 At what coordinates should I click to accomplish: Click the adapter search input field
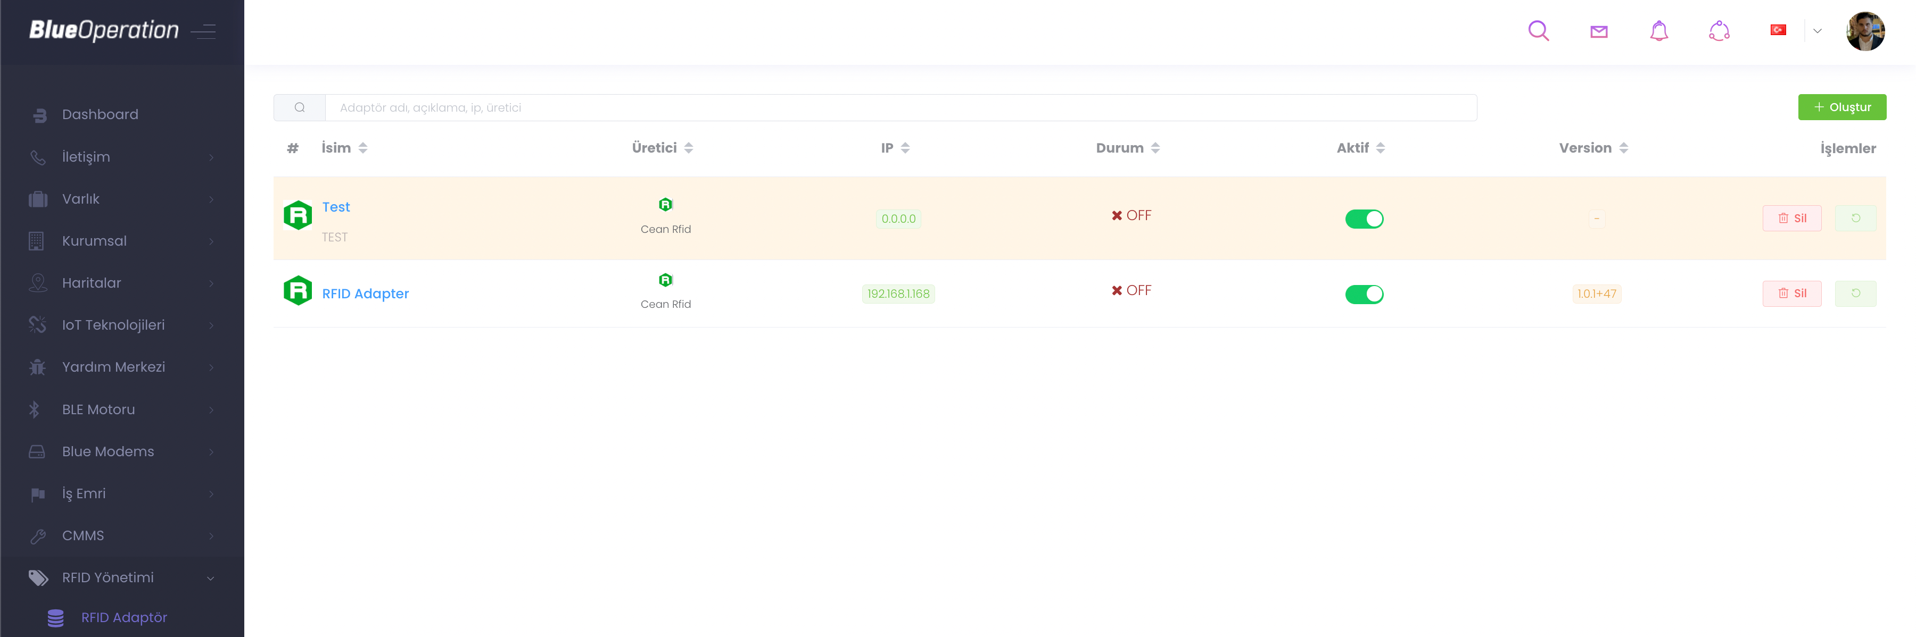(900, 108)
